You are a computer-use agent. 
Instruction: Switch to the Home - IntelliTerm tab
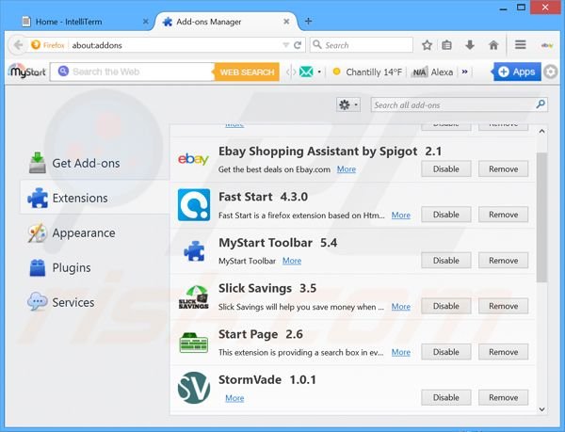pyautogui.click(x=85, y=22)
